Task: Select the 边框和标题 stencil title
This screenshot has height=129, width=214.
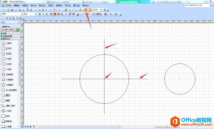Action: point(10,36)
